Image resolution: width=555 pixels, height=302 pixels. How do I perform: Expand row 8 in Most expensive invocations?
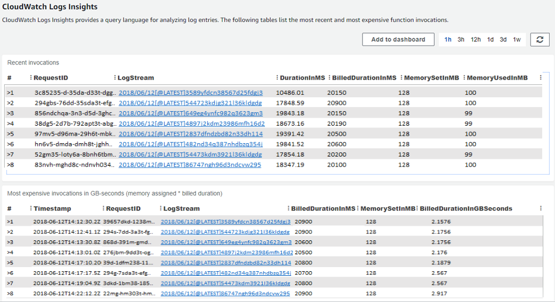(x=10, y=294)
